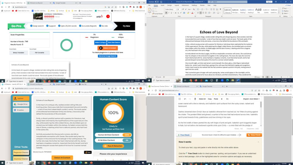The image size is (293, 165).
Task: Toggle Italic formatting in Word ribbon
Action: [169, 13]
